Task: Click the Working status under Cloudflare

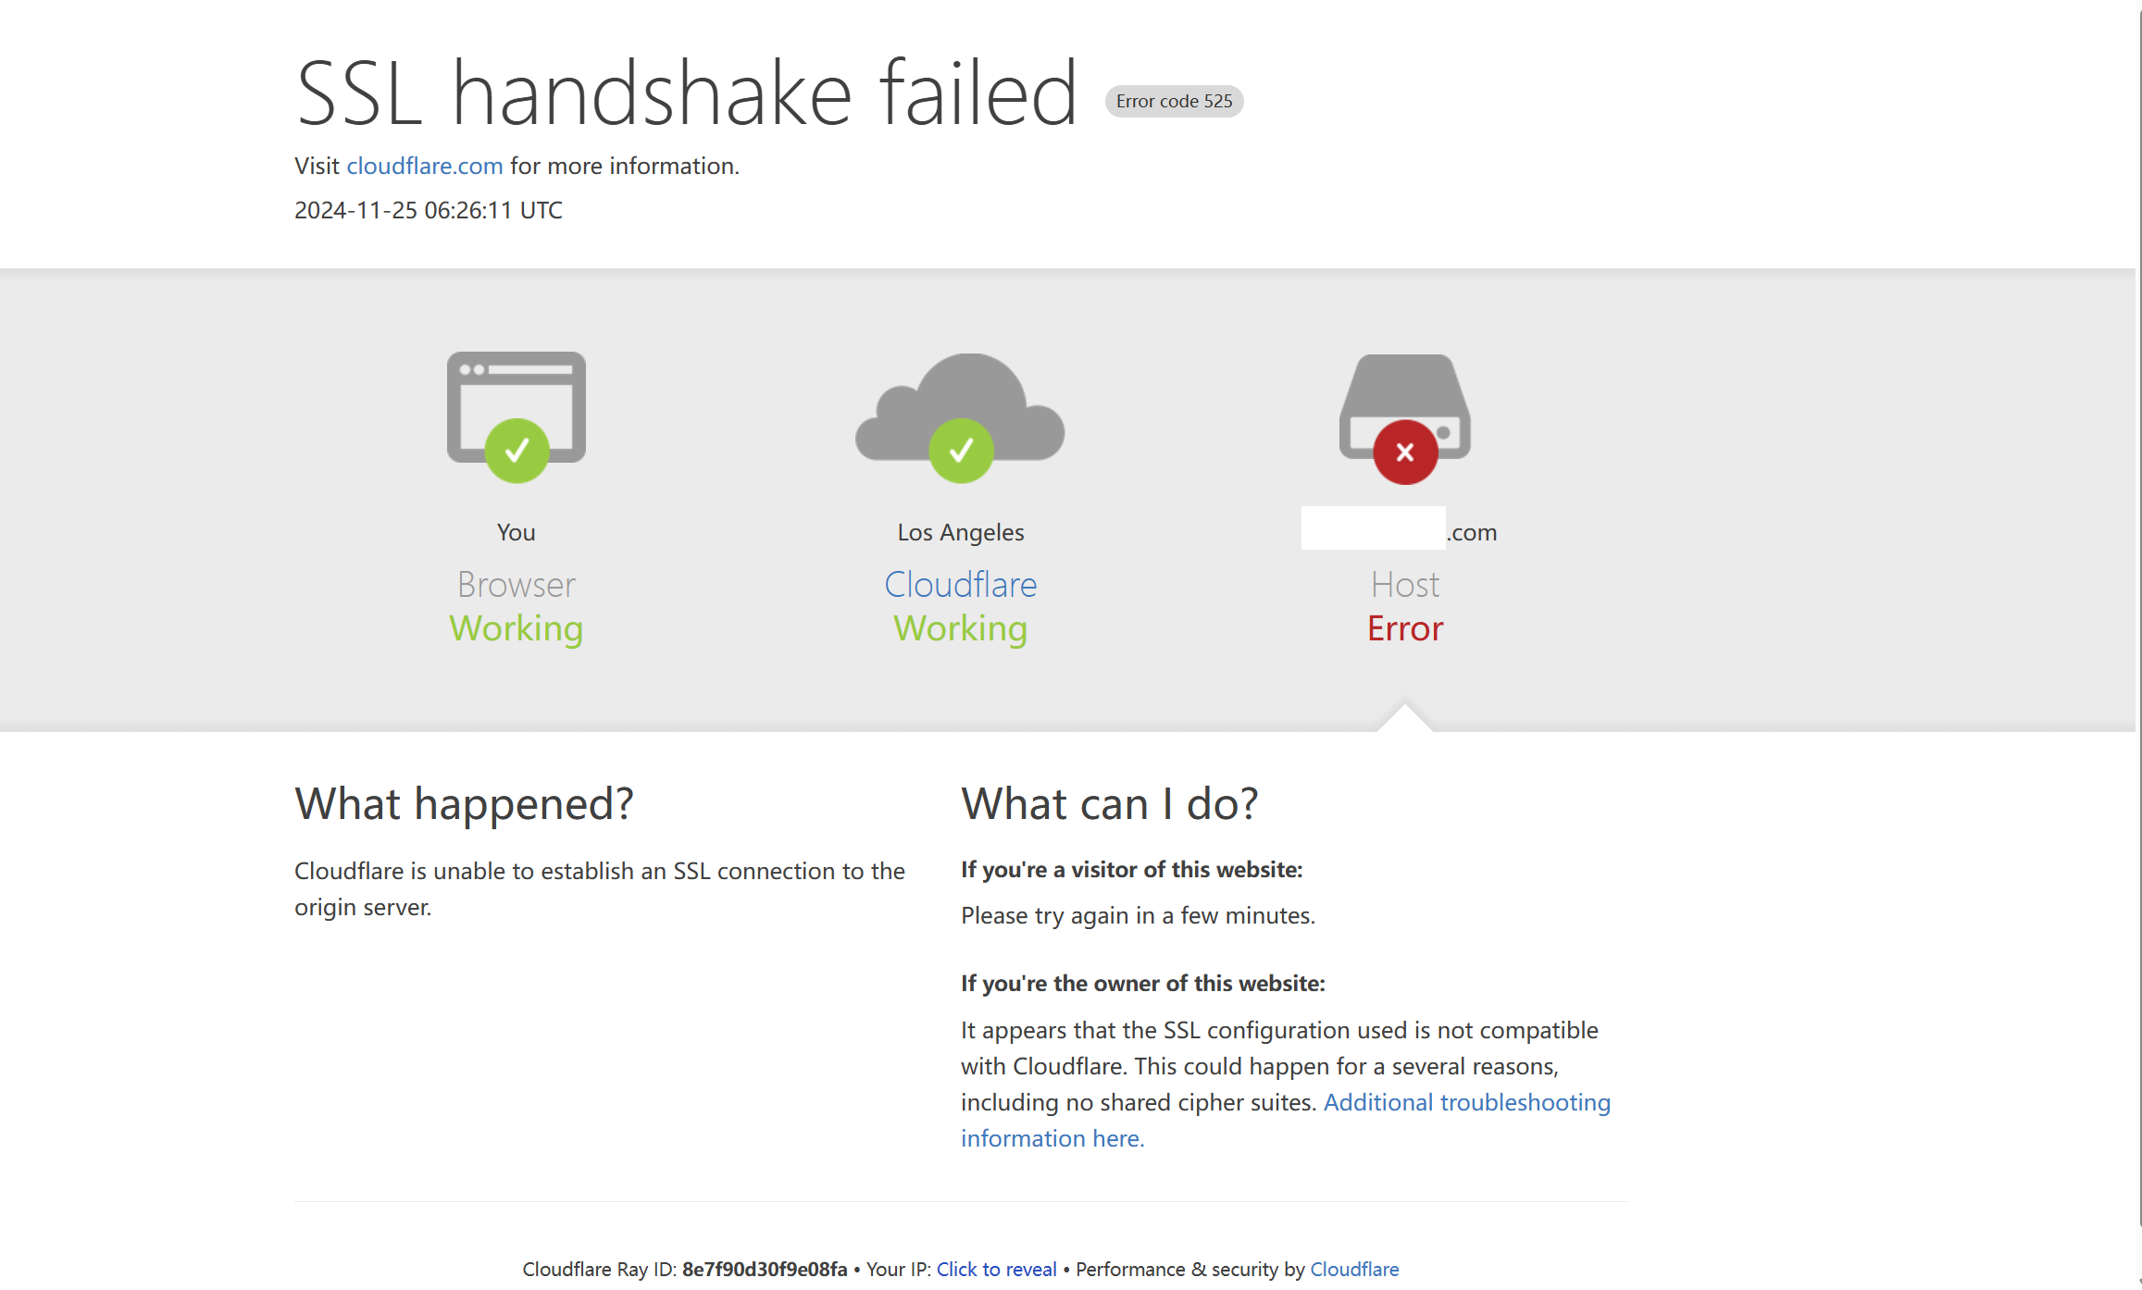Action: [x=960, y=628]
